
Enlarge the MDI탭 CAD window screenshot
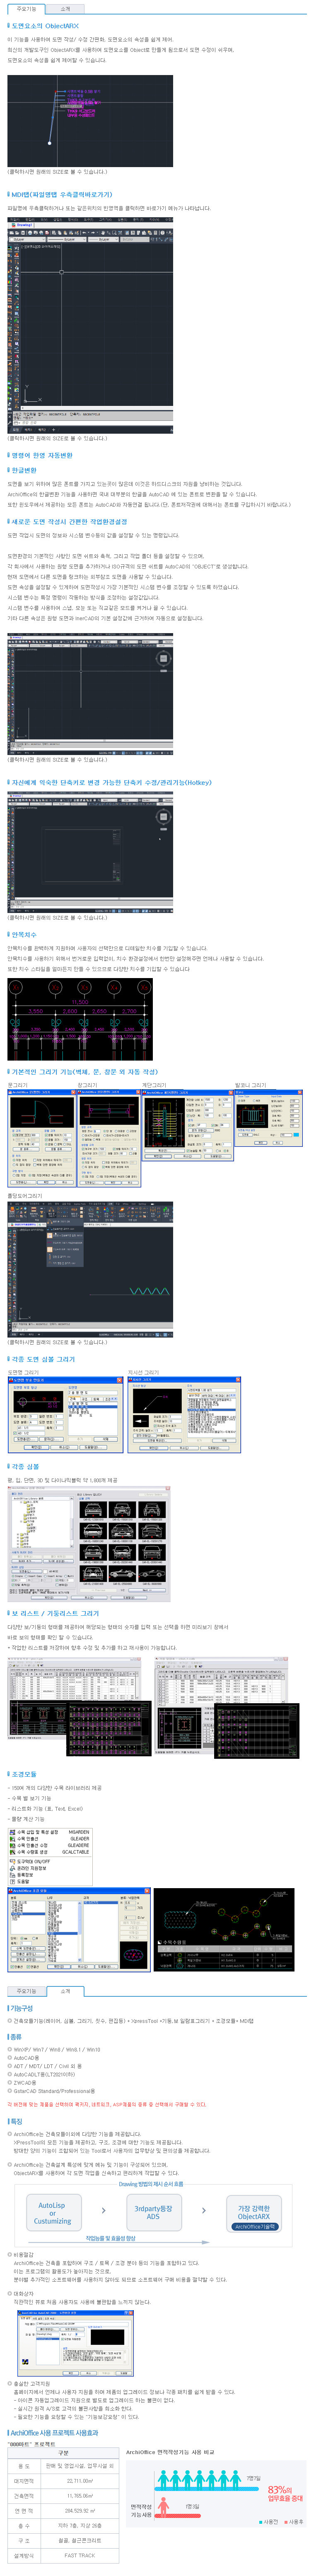[x=90, y=326]
